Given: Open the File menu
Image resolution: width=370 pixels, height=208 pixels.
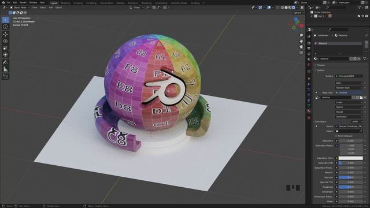Looking at the screenshot, I should click(x=9, y=2).
